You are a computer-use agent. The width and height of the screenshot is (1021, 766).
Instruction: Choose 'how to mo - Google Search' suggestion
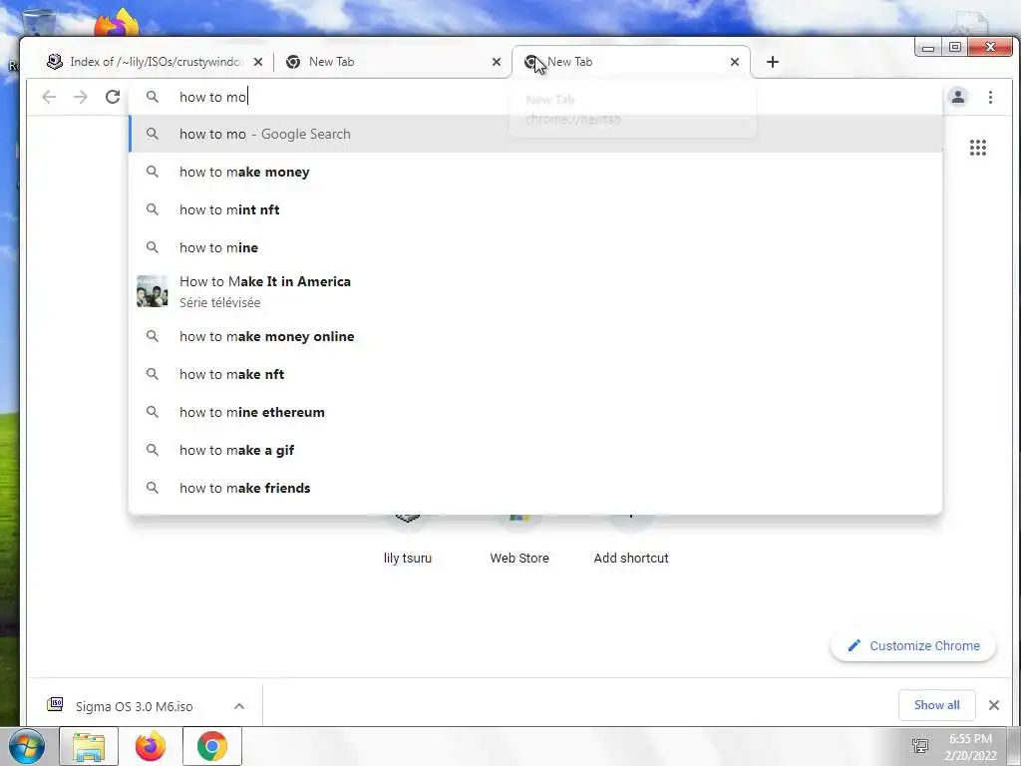(x=535, y=135)
